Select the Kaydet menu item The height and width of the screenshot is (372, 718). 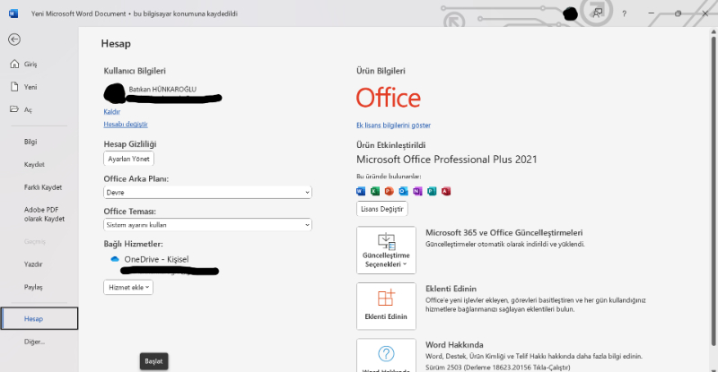click(34, 164)
